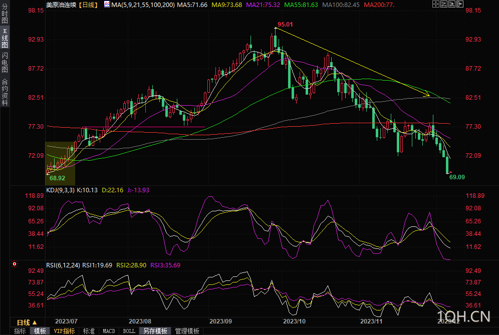The image size is (499, 335).
Task: Click 另存模板 to save template
Action: click(x=155, y=331)
